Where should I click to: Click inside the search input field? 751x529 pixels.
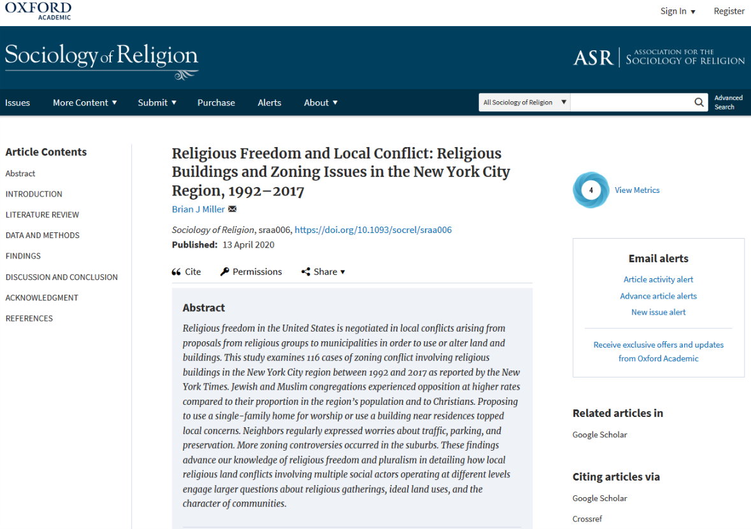pos(637,102)
